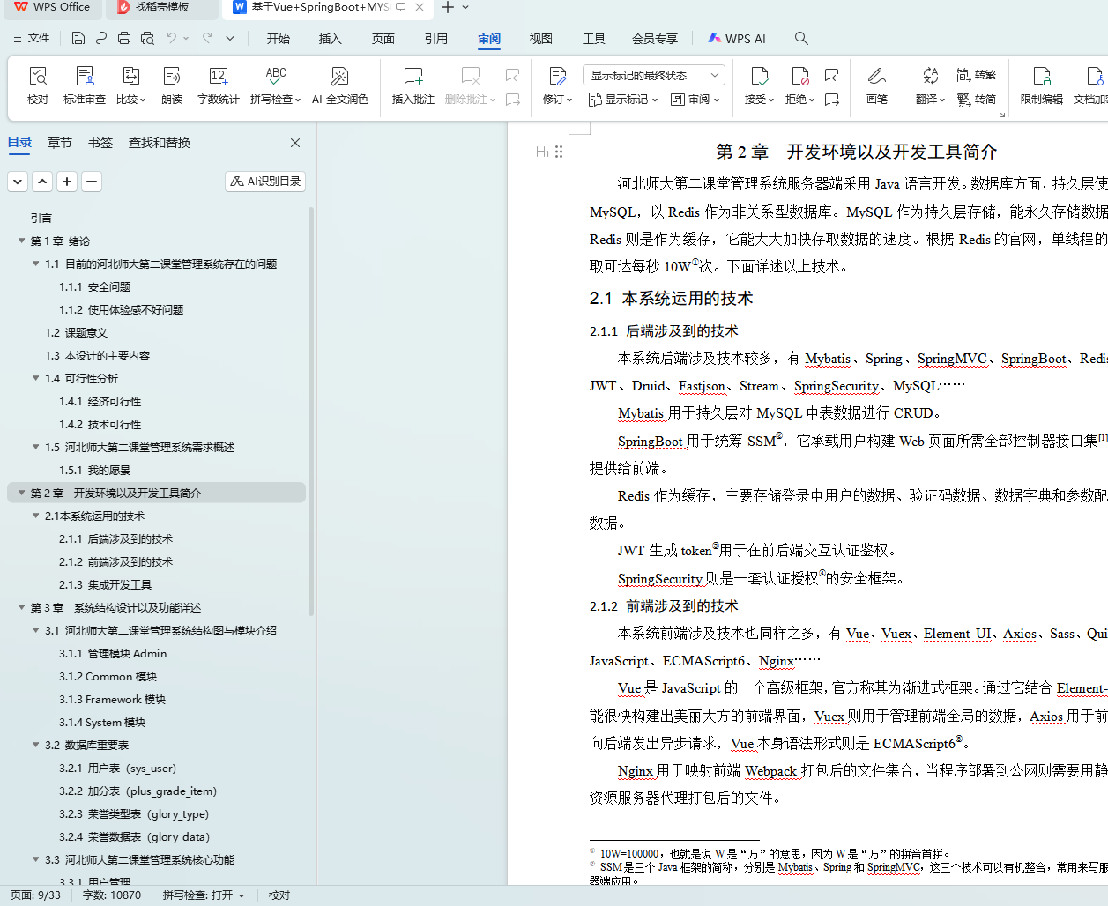Click 校对 in the status bar
Viewport: 1108px width, 906px height.
(279, 895)
